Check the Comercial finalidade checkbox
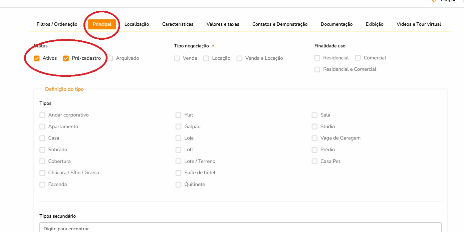Image resolution: width=464 pixels, height=232 pixels. pos(358,58)
